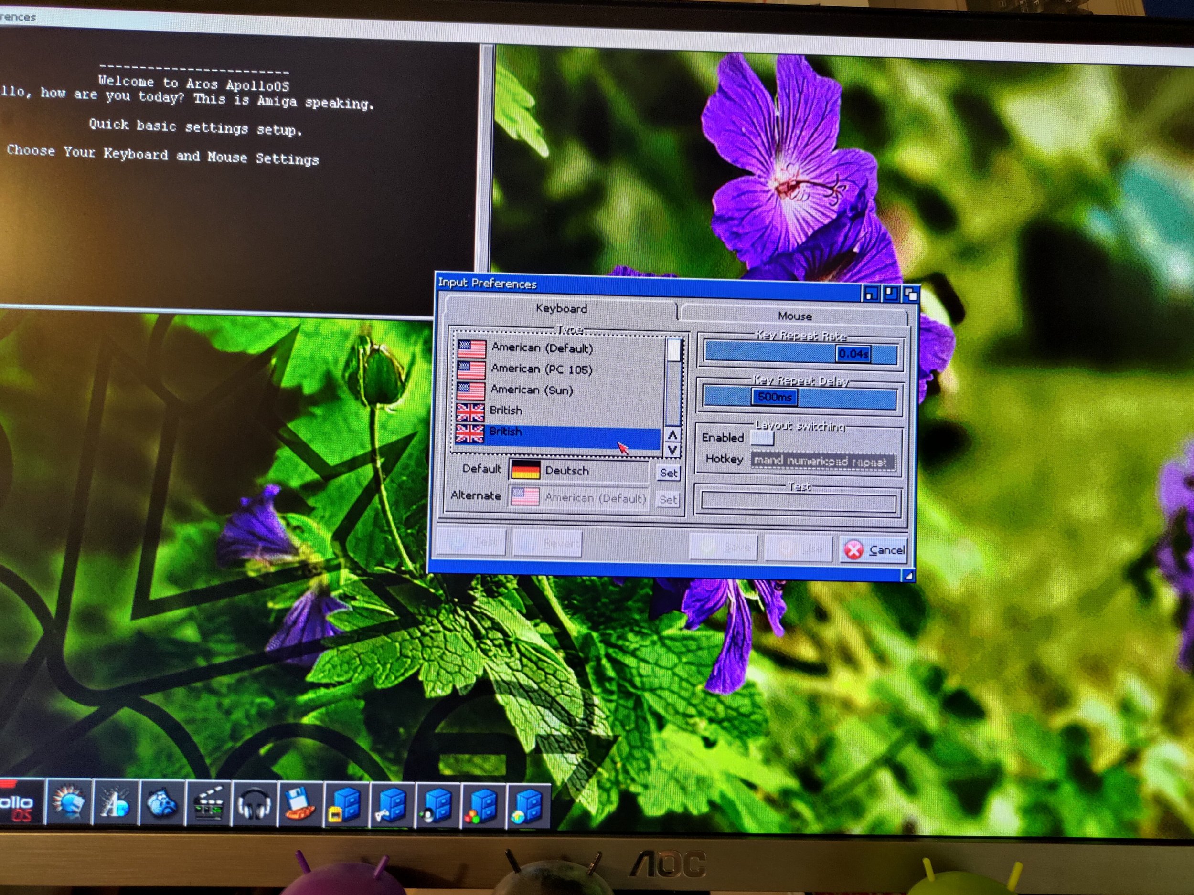Image resolution: width=1194 pixels, height=895 pixels.
Task: Switch to the Keyboard tab
Action: [x=561, y=308]
